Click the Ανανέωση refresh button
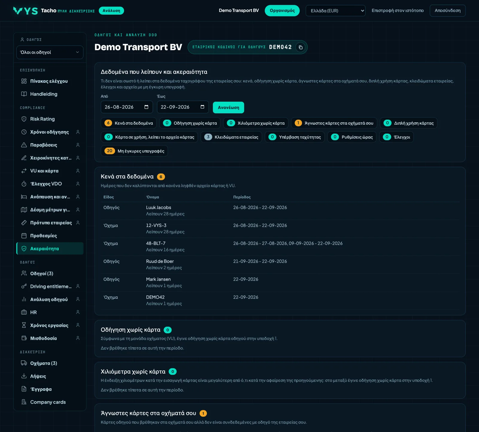This screenshot has height=432, width=479. (228, 108)
